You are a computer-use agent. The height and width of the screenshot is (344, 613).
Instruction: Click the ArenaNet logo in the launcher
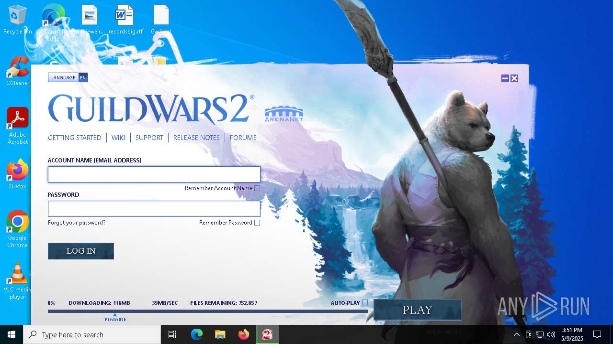(x=284, y=114)
